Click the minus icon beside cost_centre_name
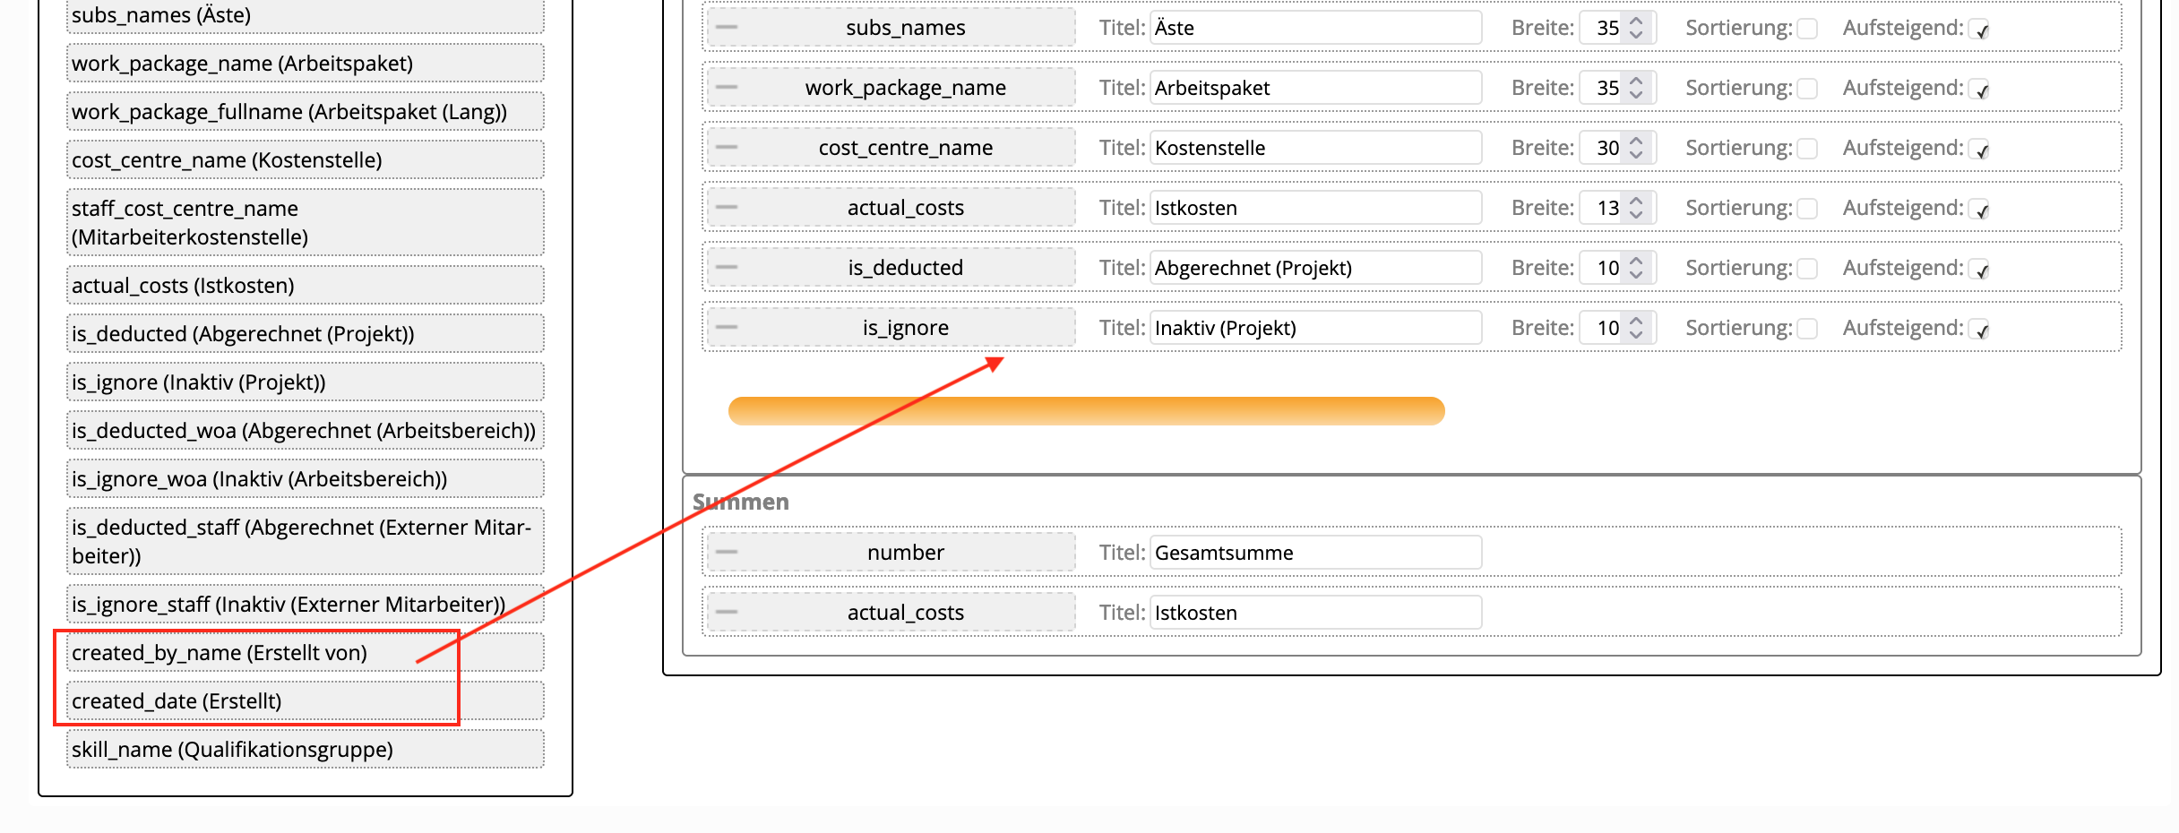 [727, 148]
